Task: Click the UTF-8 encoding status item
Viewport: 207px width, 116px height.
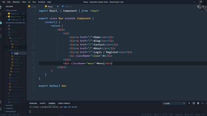Action: point(165,115)
